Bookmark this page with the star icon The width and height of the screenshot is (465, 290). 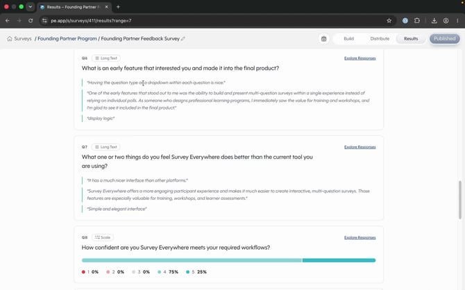tap(389, 20)
